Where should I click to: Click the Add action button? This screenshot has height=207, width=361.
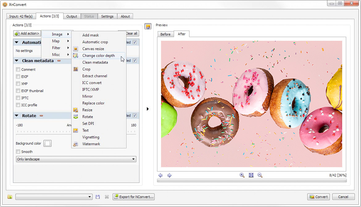tap(27, 33)
